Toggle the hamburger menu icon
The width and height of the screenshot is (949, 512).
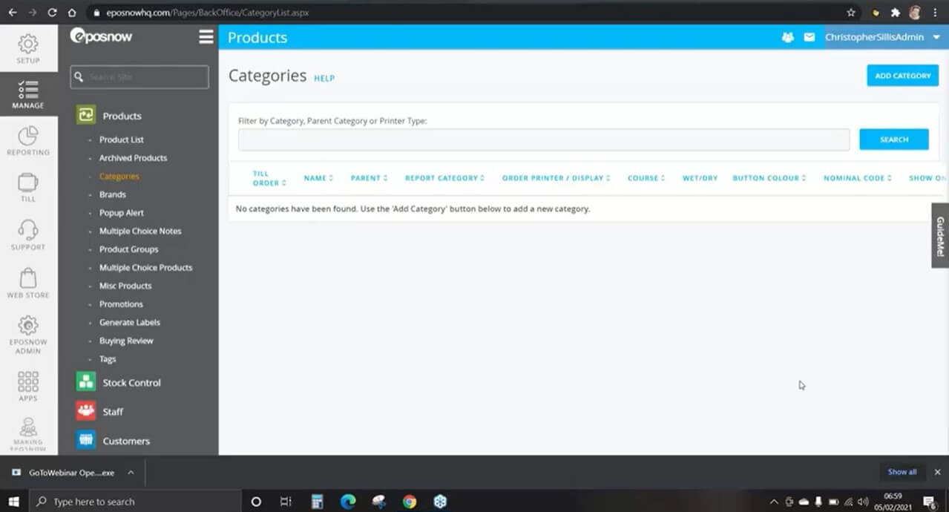tap(206, 37)
